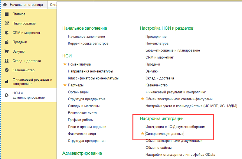Click the НСИ и администрирование gear icon
Viewport: 242px width, 159px height.
(7, 95)
